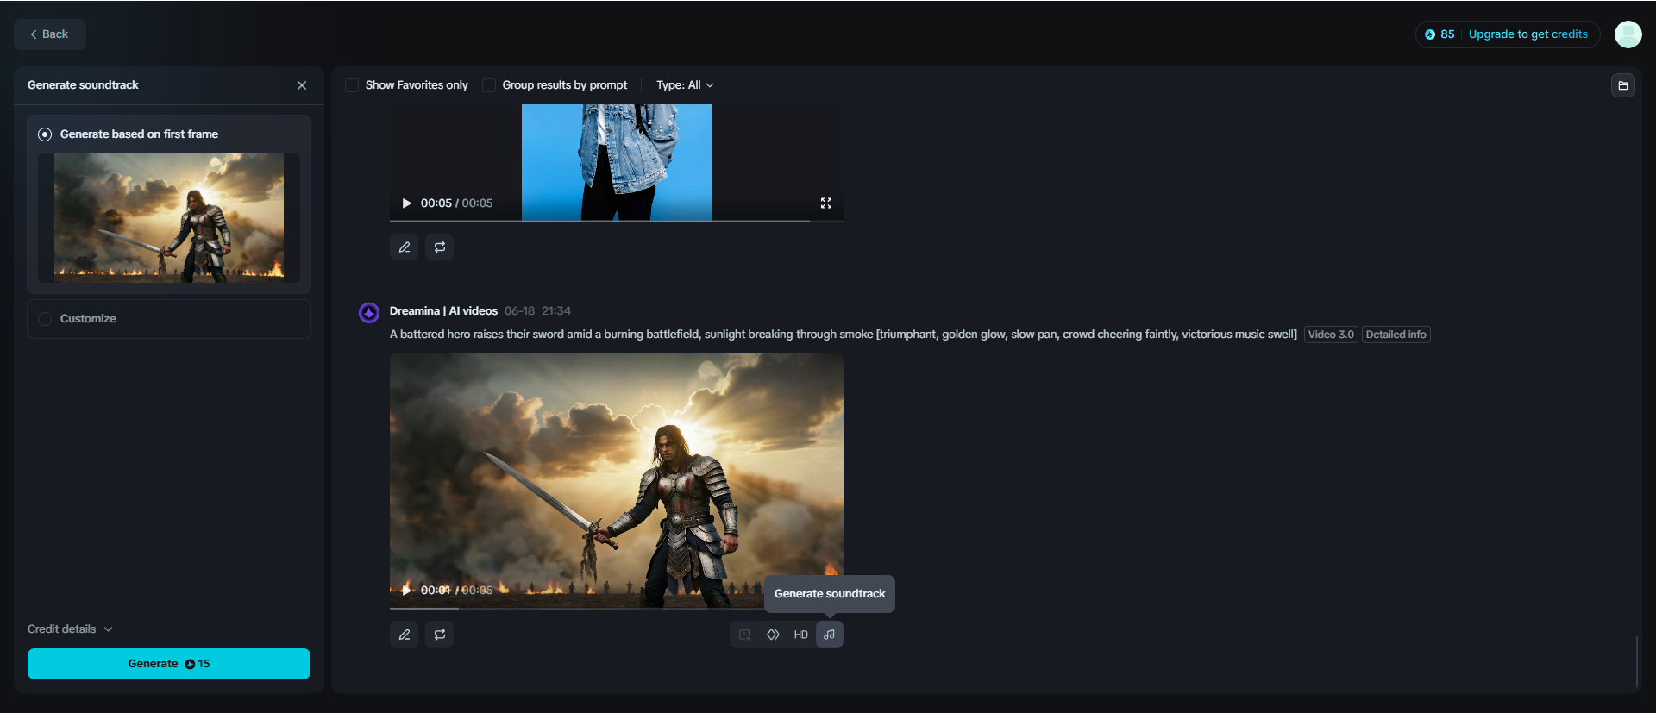Toggle Group results by prompt checkbox

489,85
